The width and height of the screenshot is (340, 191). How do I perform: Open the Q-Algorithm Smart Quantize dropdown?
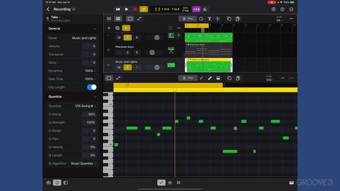click(x=83, y=163)
